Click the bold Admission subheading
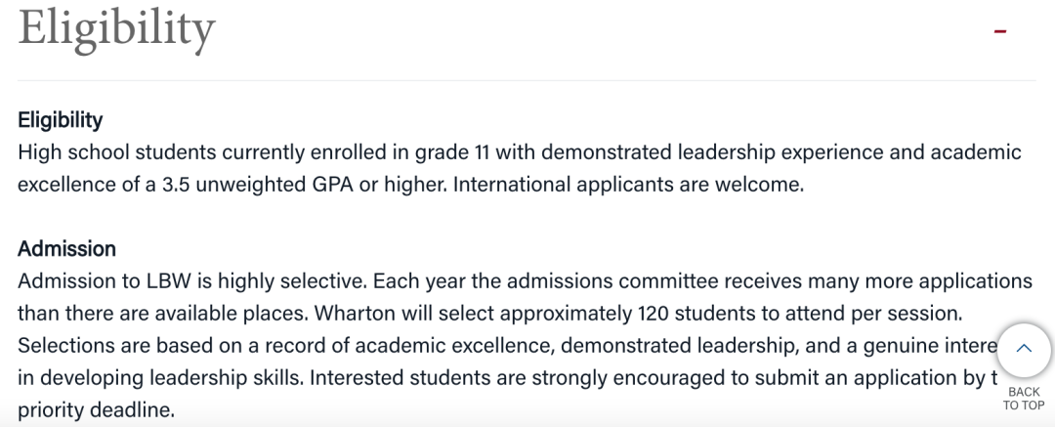This screenshot has height=427, width=1055. [66, 248]
